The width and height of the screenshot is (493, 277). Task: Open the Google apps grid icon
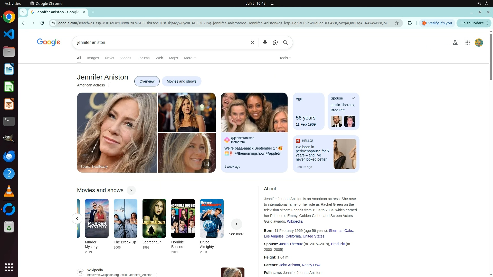(x=467, y=43)
